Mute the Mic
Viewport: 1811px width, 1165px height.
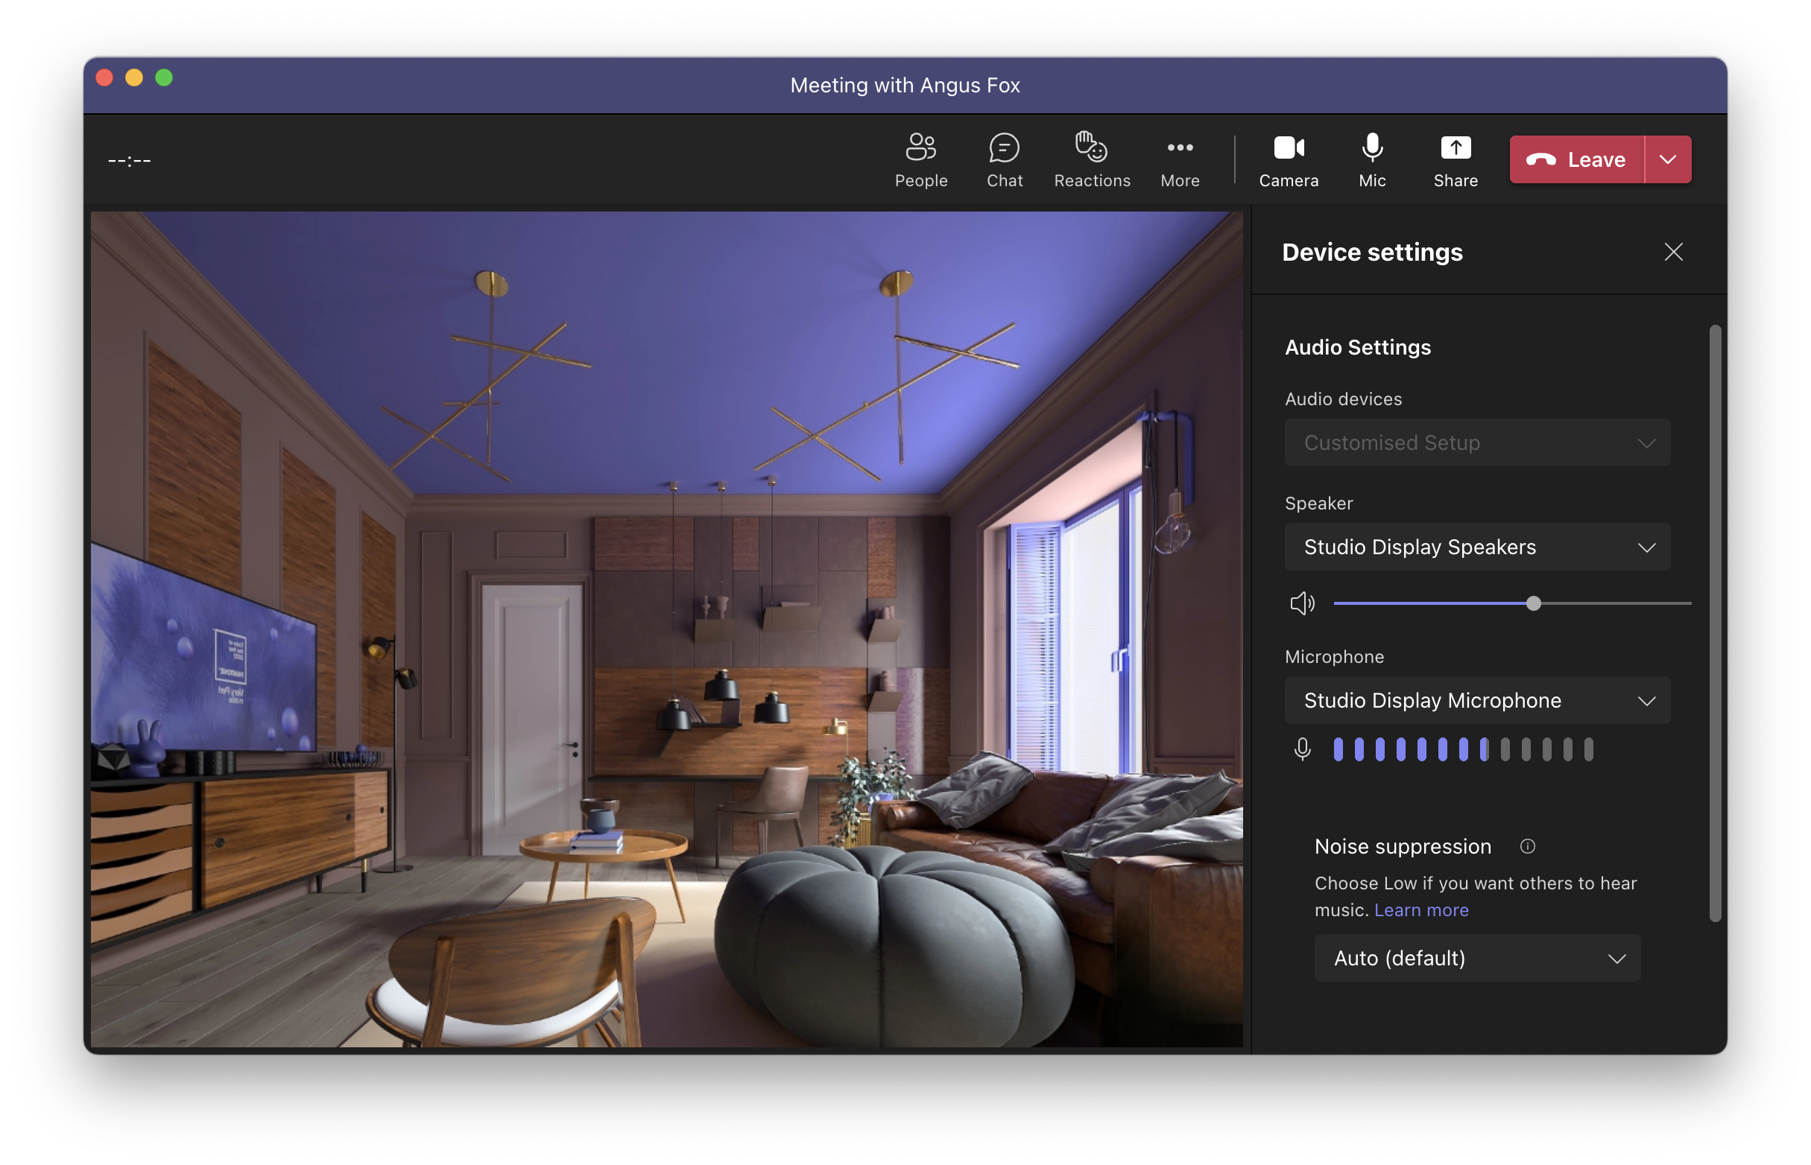pyautogui.click(x=1371, y=159)
